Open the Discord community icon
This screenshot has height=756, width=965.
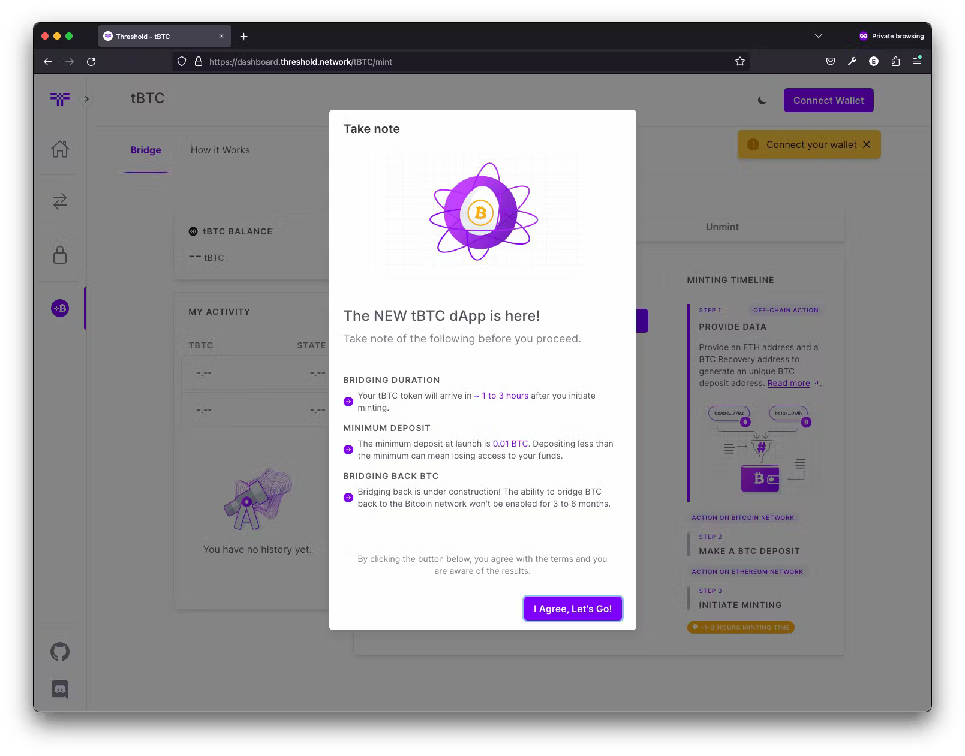60,689
